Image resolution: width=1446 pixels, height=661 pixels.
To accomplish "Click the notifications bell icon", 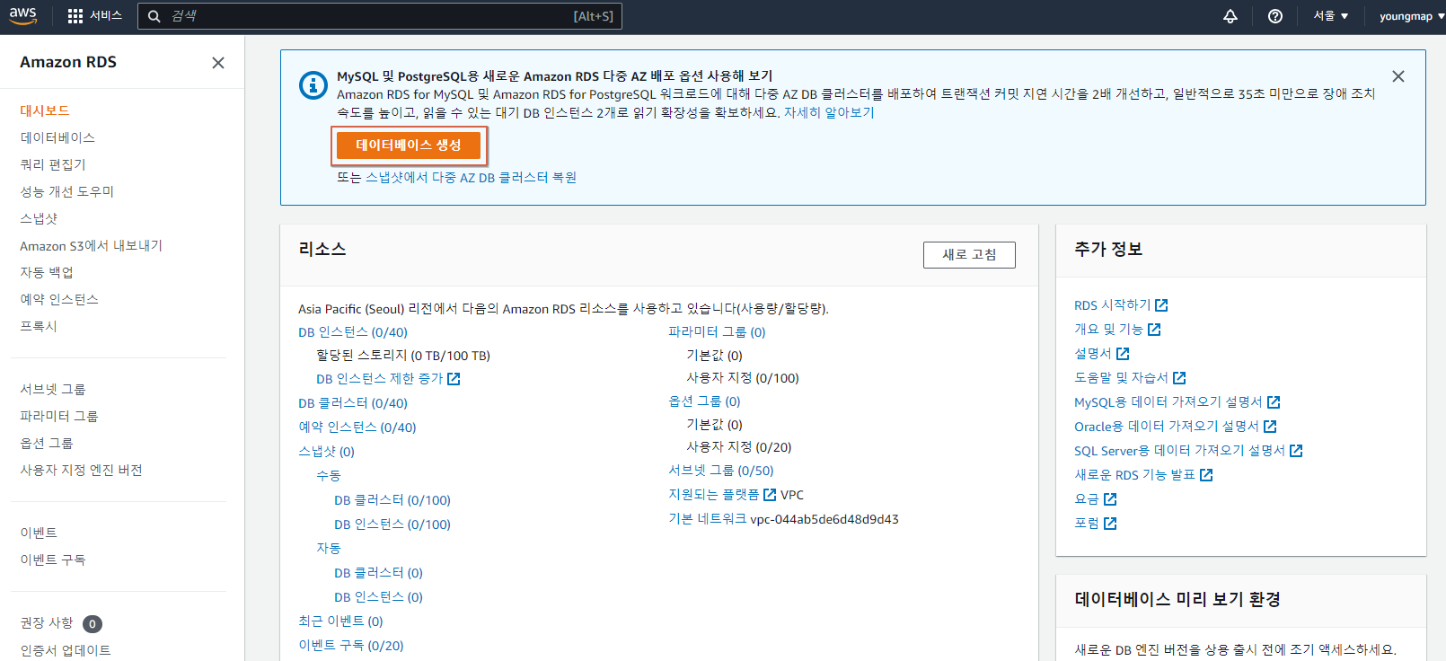I will (1230, 16).
